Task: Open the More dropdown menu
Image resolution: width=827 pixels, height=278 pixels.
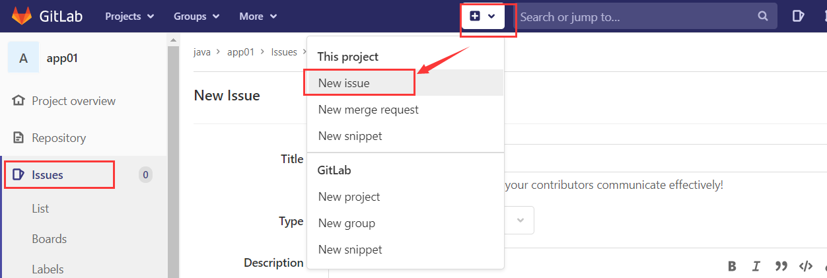Action: tap(258, 17)
